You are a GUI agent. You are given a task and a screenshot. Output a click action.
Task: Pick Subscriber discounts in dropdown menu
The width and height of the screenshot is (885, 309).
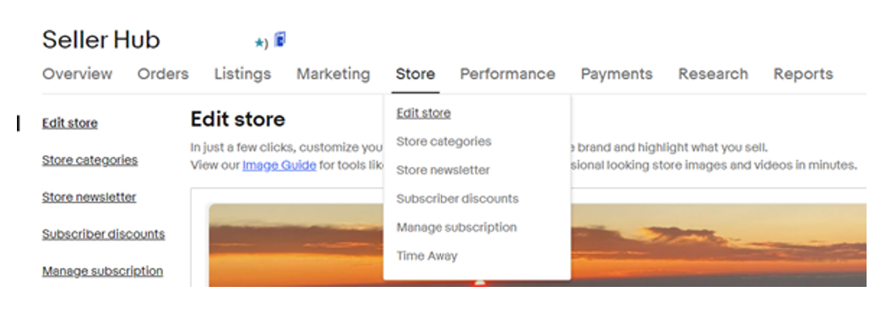(457, 199)
